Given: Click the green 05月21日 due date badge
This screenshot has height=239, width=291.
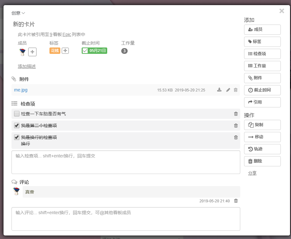Looking at the screenshot, I should tap(94, 51).
